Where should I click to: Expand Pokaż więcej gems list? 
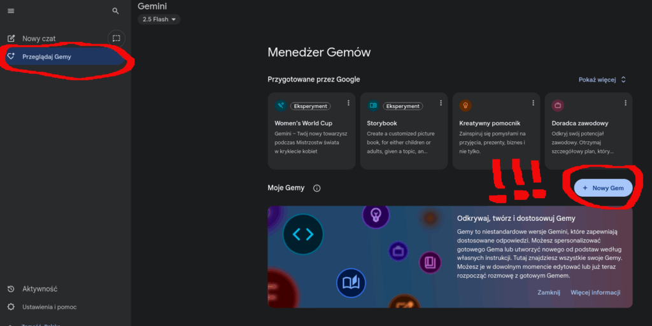pyautogui.click(x=602, y=80)
